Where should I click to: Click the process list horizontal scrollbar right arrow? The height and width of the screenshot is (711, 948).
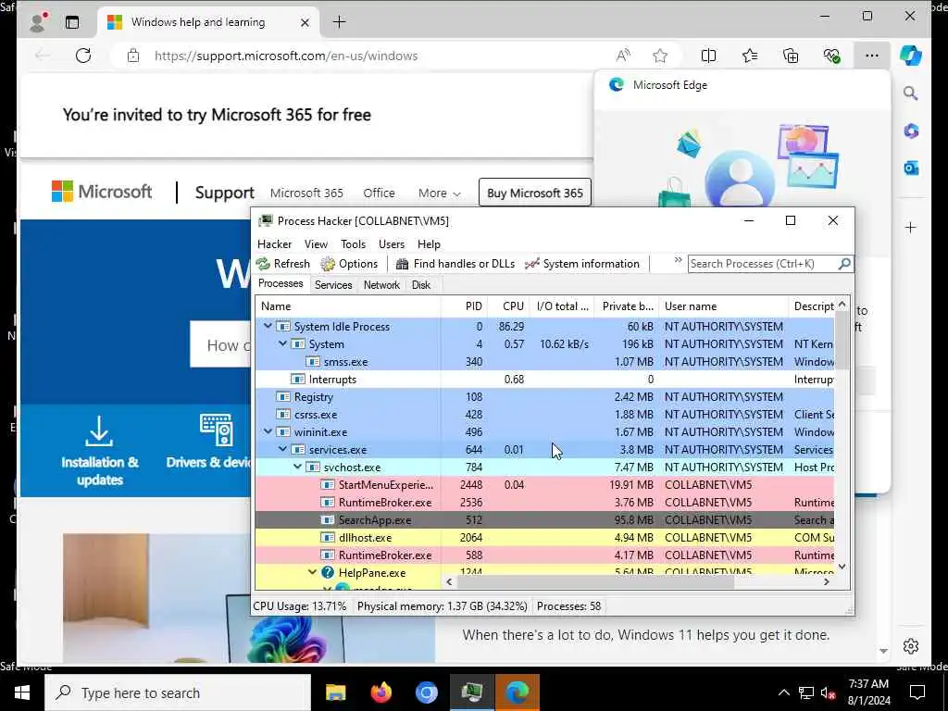[827, 581]
